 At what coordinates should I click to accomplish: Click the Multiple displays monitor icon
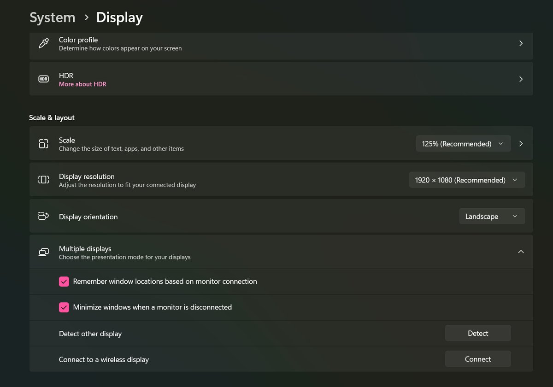pyautogui.click(x=43, y=252)
